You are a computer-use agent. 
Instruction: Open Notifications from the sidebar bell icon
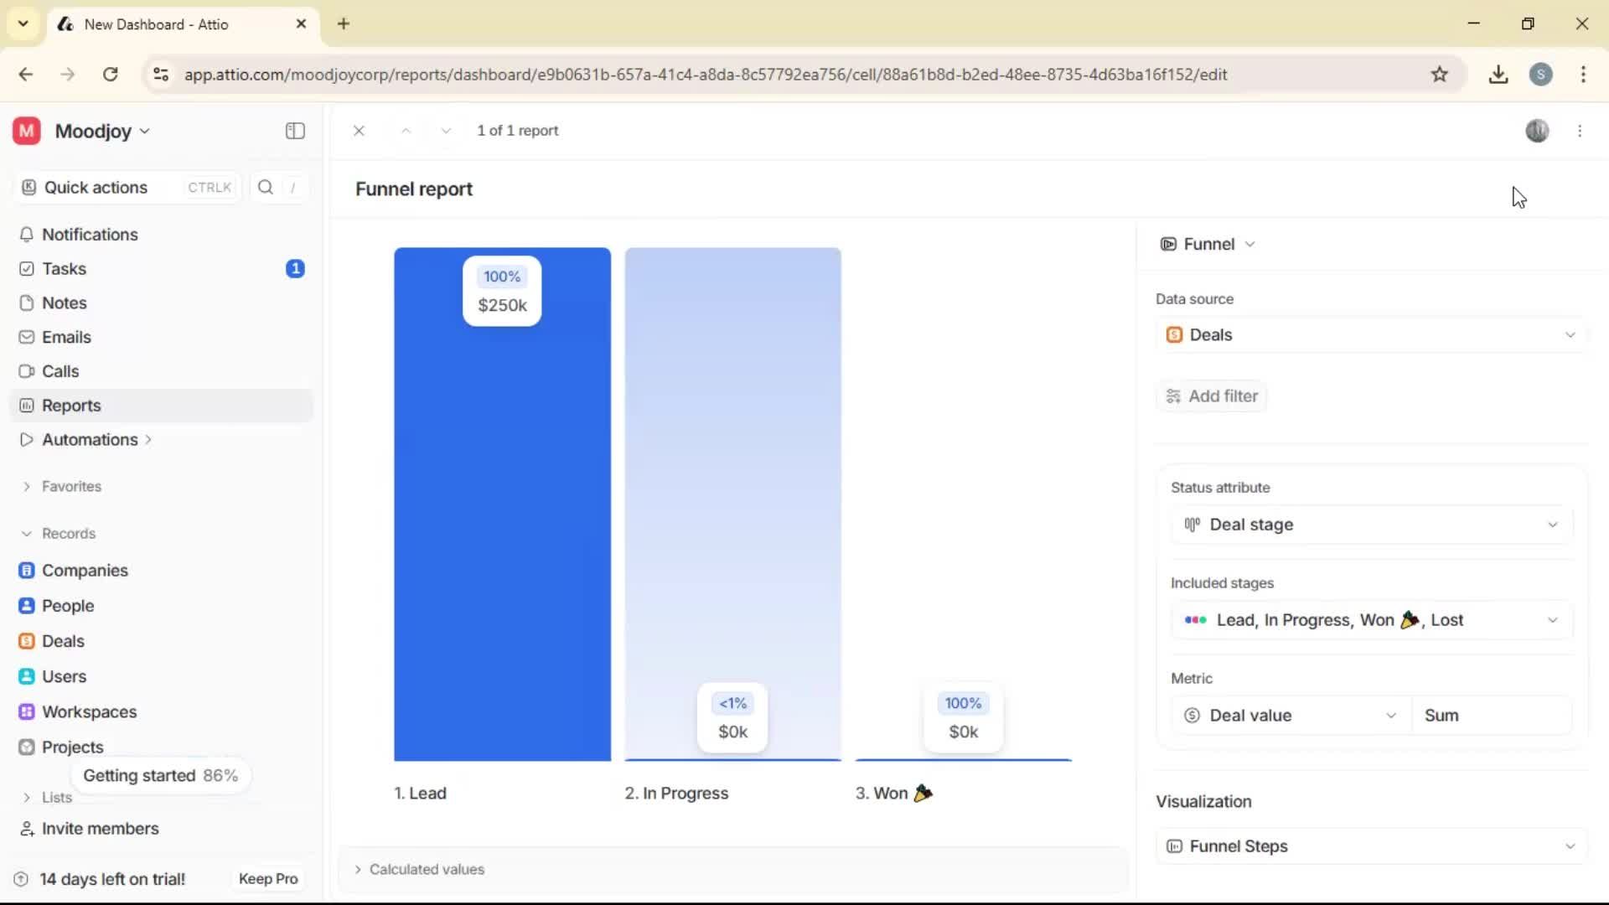(91, 235)
